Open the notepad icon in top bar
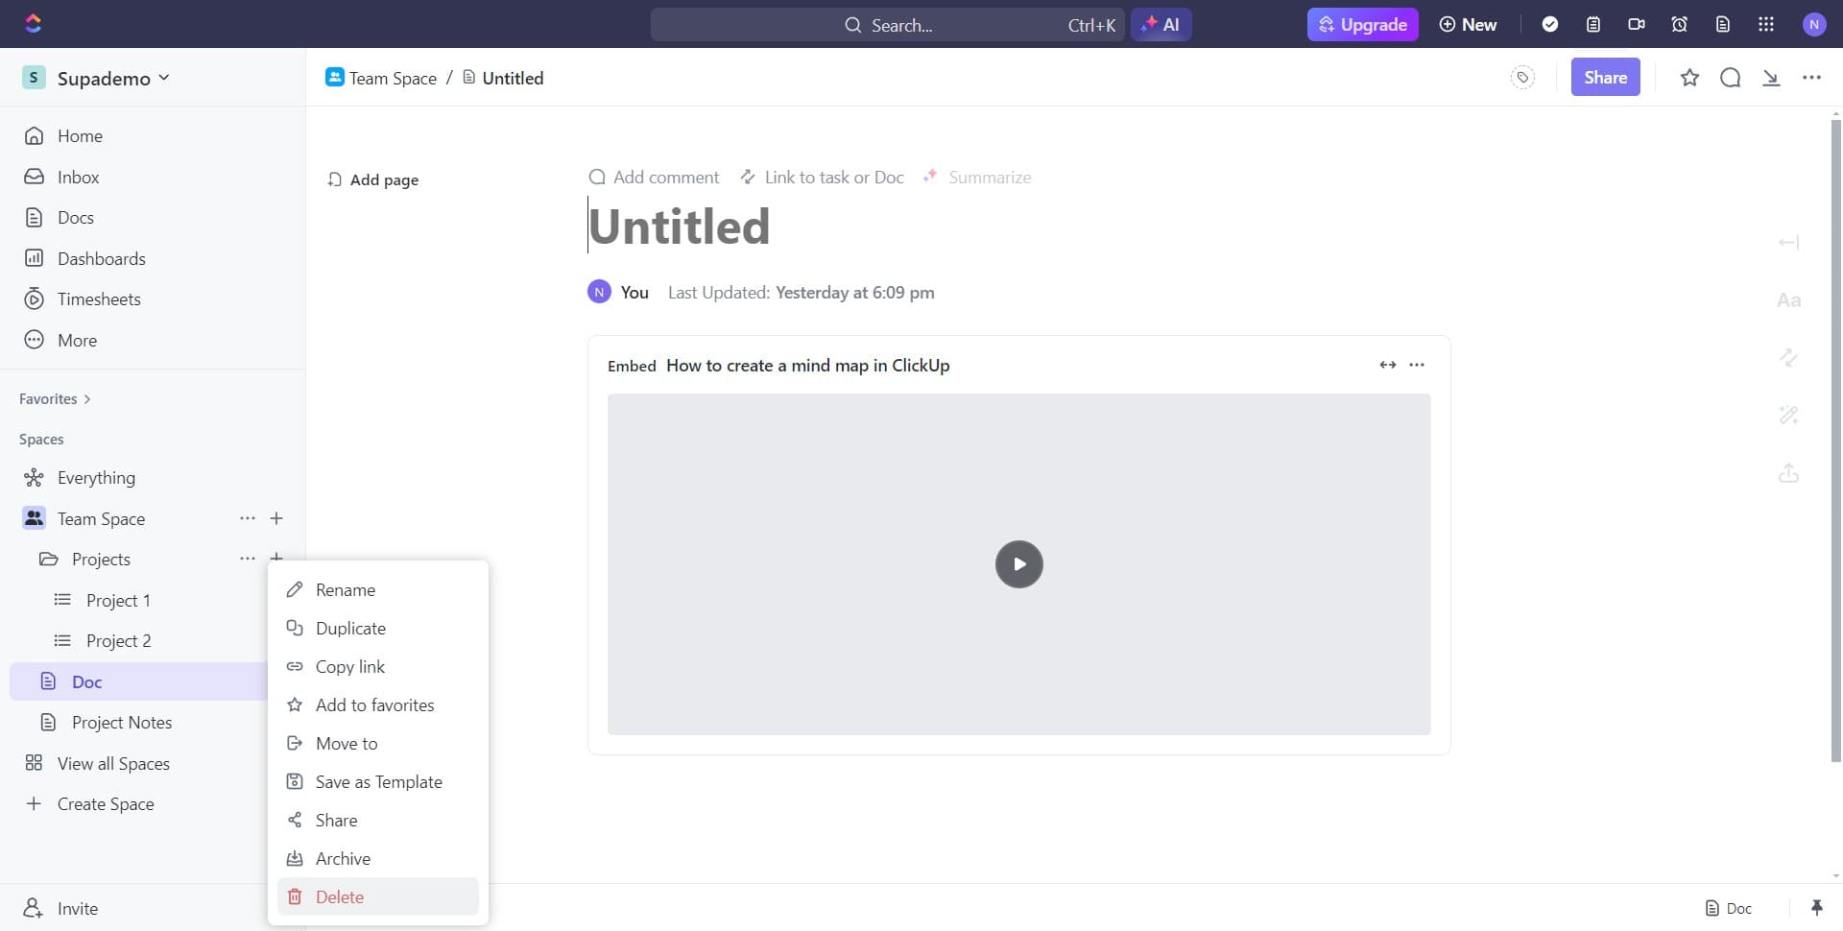This screenshot has height=931, width=1843. point(1593,24)
